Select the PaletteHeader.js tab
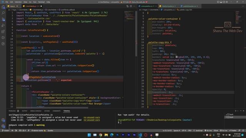Viewport: 246px width, 138px height. [x=168, y=6]
